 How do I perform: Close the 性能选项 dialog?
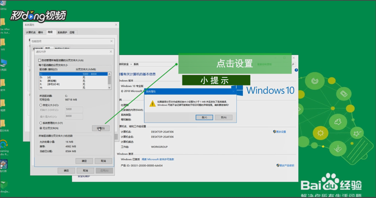(x=112, y=41)
